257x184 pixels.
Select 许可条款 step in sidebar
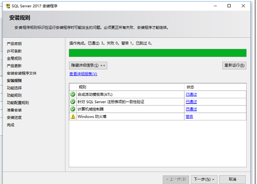[14, 51]
